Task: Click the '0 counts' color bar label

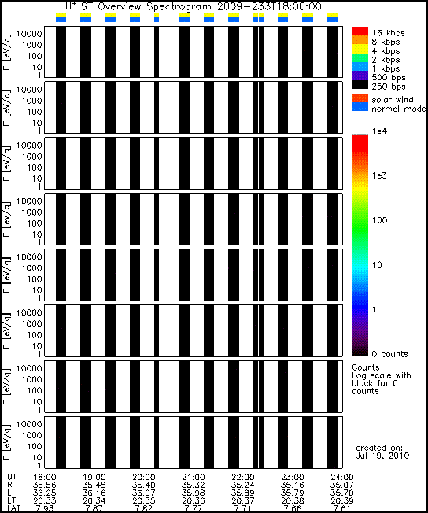Action: (x=390, y=354)
